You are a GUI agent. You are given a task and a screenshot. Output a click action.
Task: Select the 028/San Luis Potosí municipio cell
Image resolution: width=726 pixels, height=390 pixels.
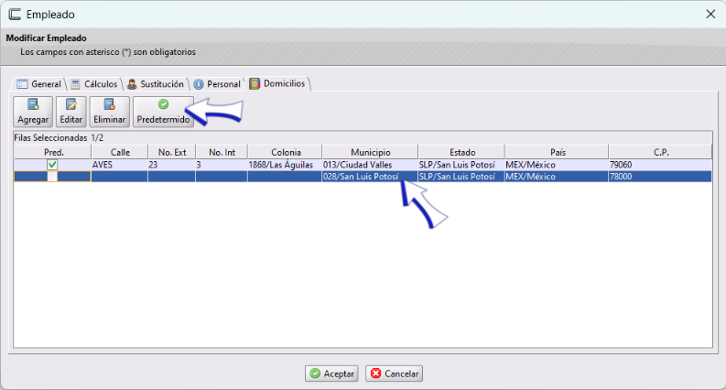point(370,177)
